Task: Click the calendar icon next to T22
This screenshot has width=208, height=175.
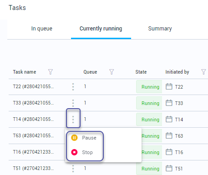Action: click(169, 86)
